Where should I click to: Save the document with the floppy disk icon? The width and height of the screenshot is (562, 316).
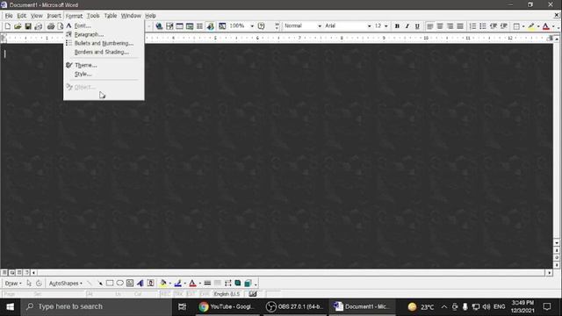[27, 26]
